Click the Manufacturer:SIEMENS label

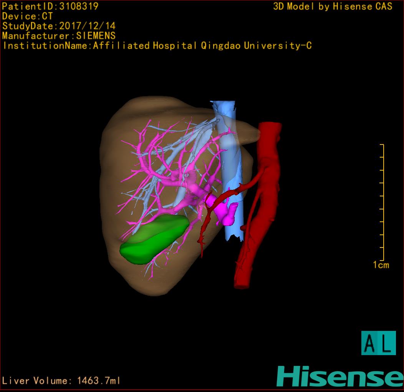(59, 36)
